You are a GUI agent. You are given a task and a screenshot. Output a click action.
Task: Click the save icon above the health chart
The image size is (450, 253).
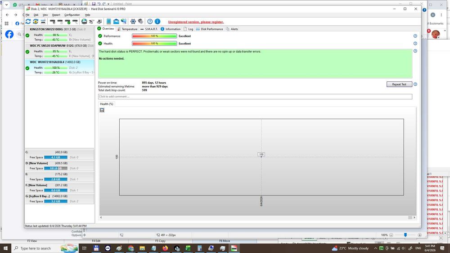[102, 110]
